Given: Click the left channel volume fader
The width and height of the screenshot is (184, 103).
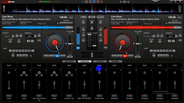Looking at the screenshot, I should (x=89, y=34).
